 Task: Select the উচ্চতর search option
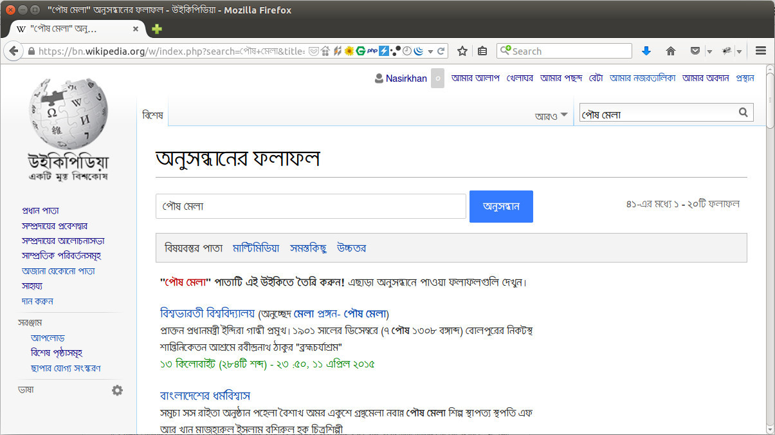pyautogui.click(x=352, y=248)
